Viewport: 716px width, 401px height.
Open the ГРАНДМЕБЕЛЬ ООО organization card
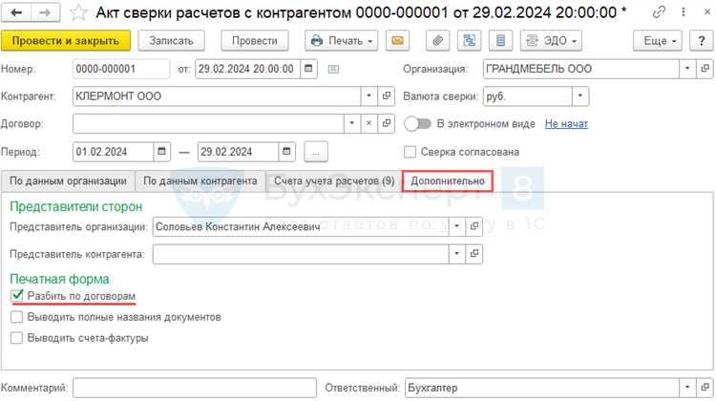click(705, 69)
